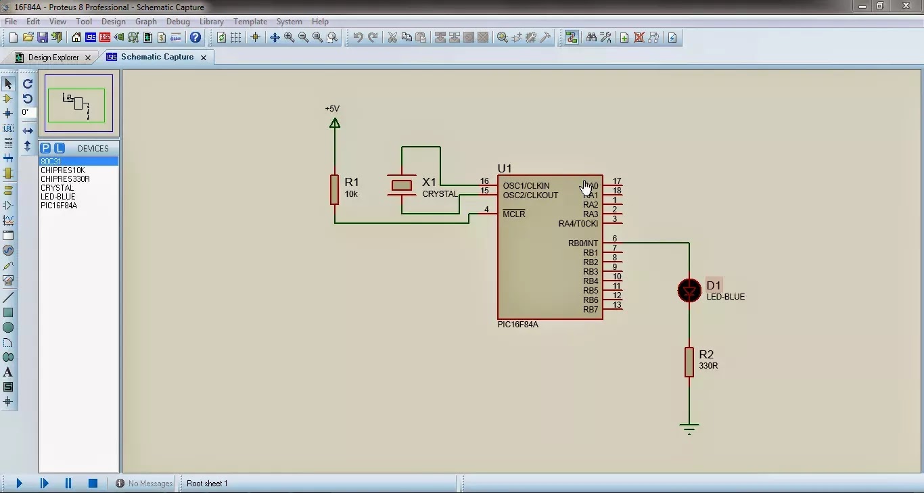The height and width of the screenshot is (493, 924).
Task: Close the Schematic Capture tab
Action: click(203, 57)
